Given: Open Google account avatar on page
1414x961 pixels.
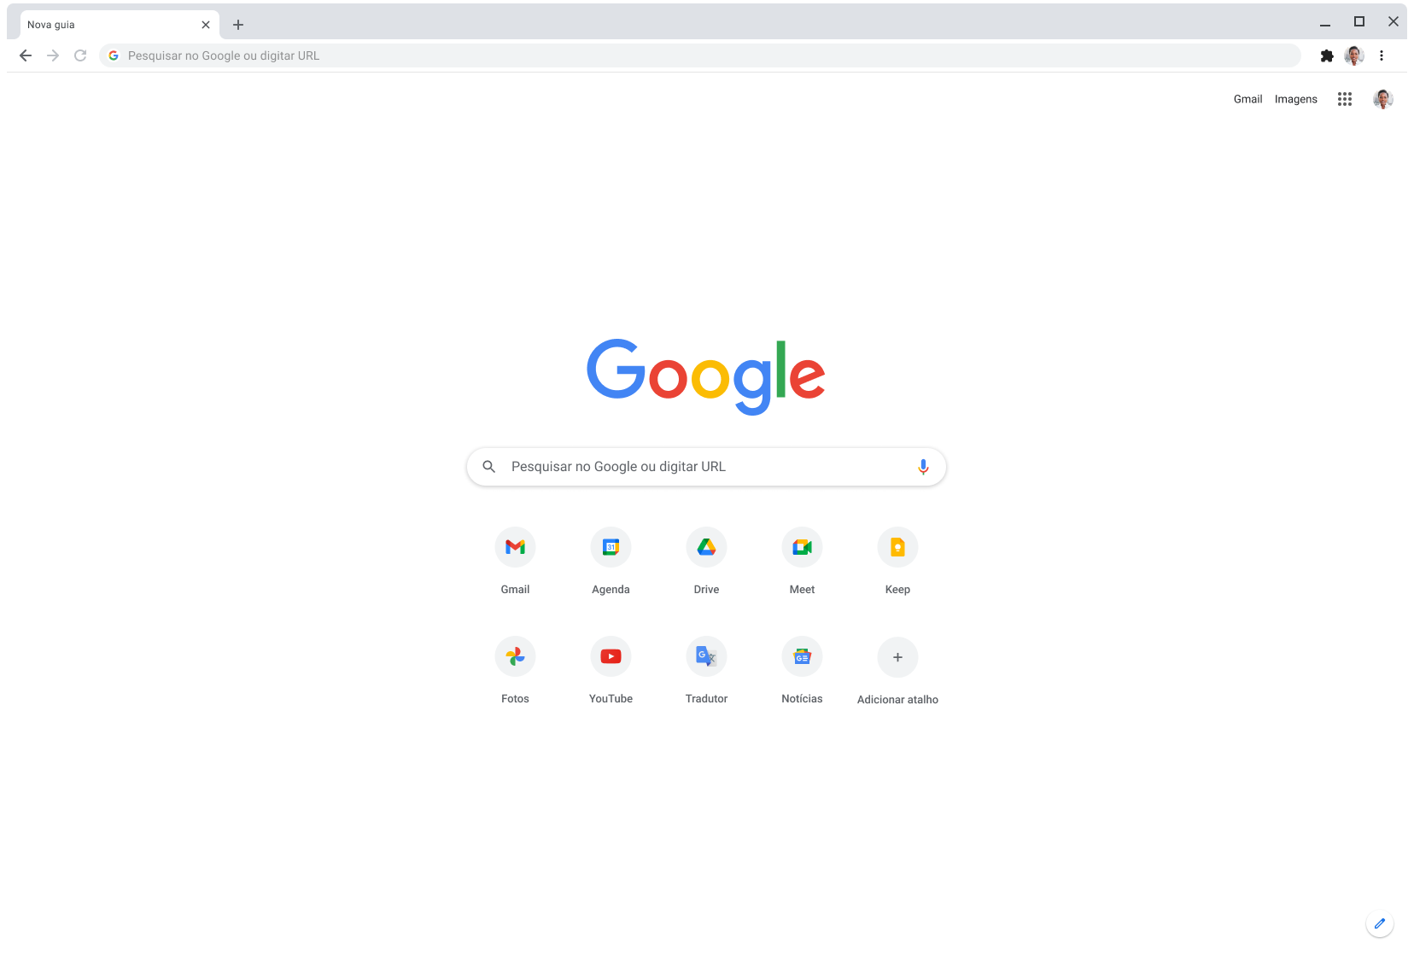Looking at the screenshot, I should point(1383,99).
